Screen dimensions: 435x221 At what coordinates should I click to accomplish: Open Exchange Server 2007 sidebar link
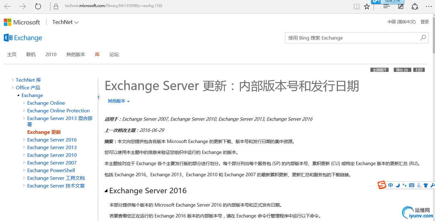pyautogui.click(x=52, y=163)
